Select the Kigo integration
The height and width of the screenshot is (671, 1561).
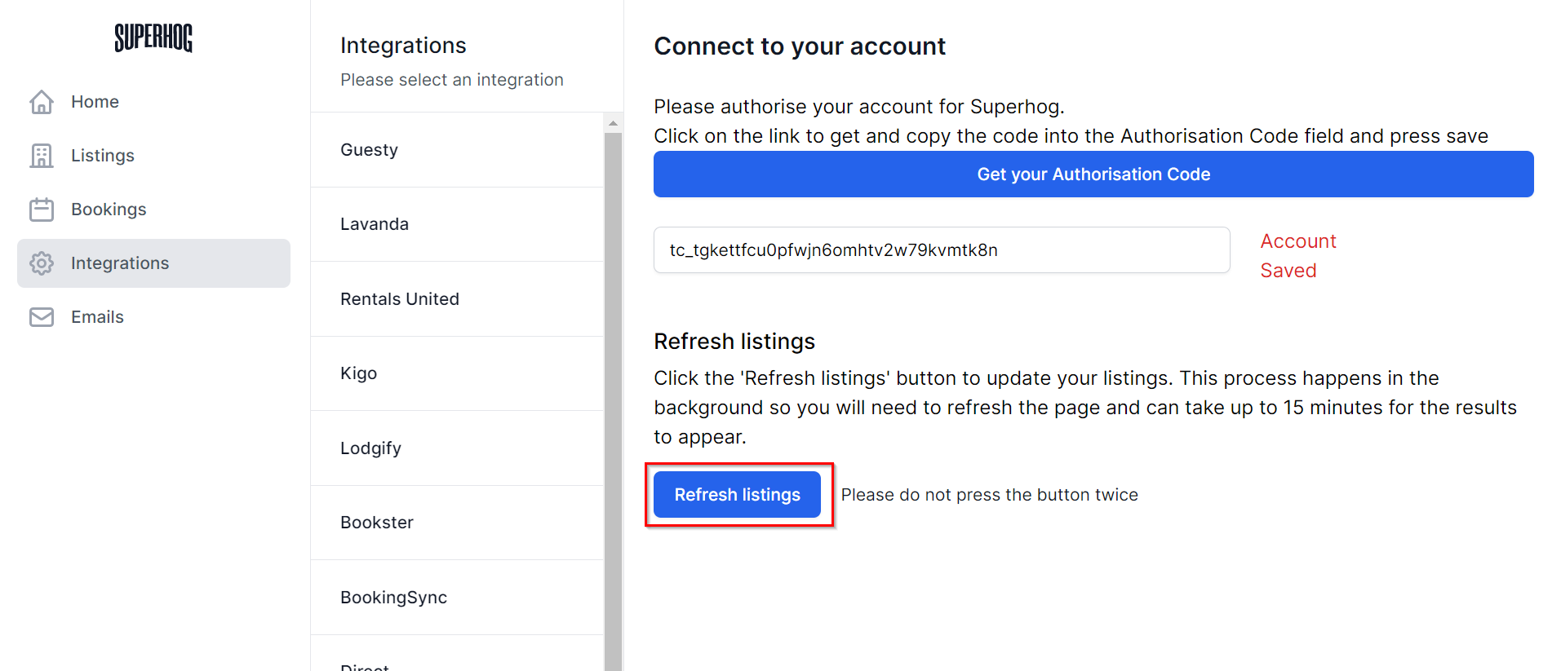457,373
